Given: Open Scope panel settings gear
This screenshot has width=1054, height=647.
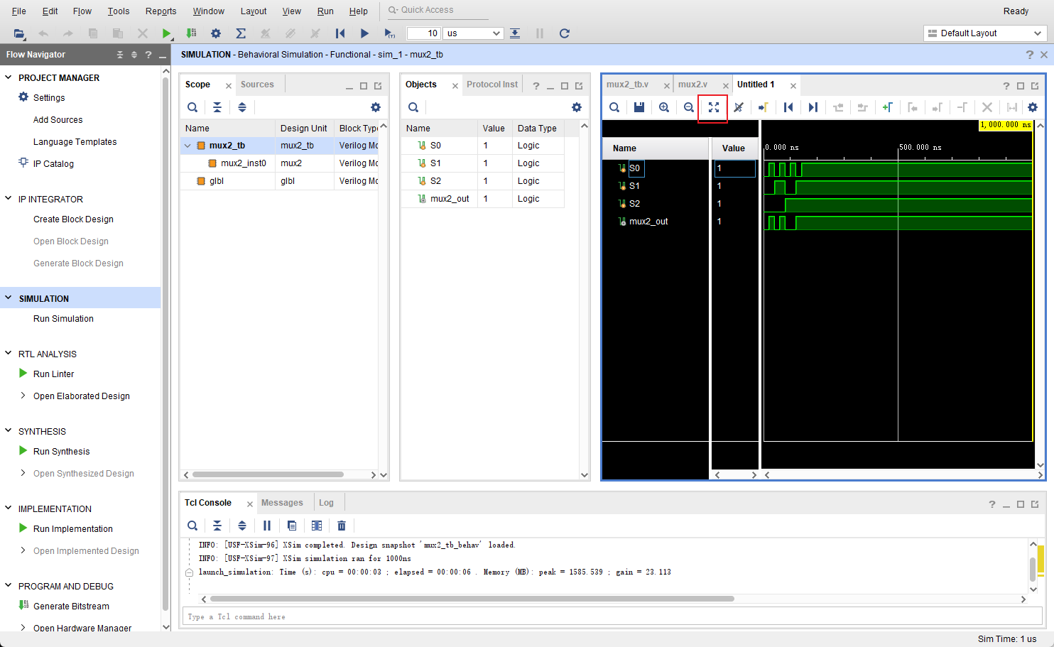Looking at the screenshot, I should [x=376, y=107].
